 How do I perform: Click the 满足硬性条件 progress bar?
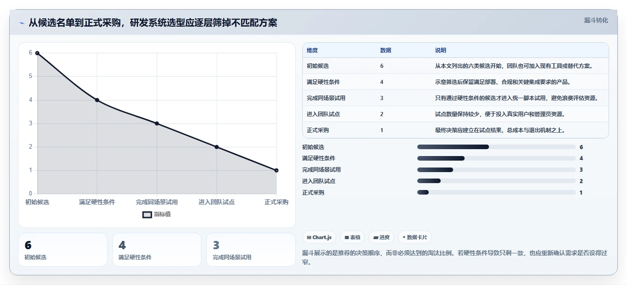pyautogui.click(x=496, y=158)
